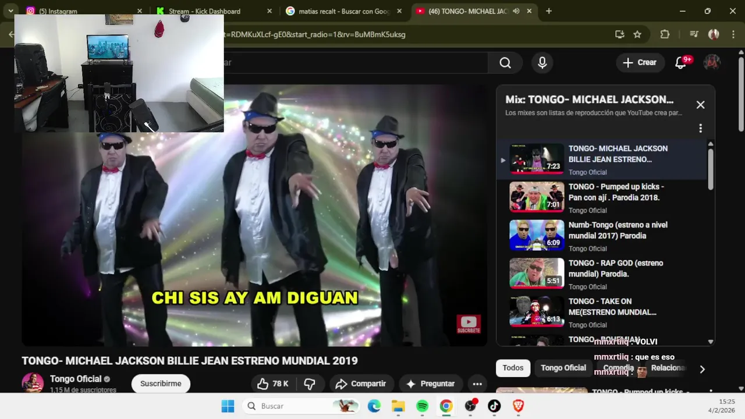745x419 pixels.
Task: Close the YouTube browser tab
Action: (529, 11)
